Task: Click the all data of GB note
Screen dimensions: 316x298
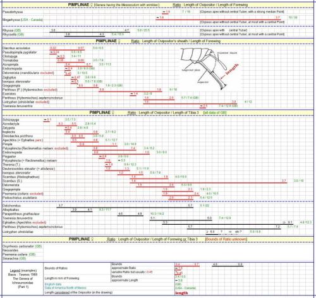Action: point(215,112)
